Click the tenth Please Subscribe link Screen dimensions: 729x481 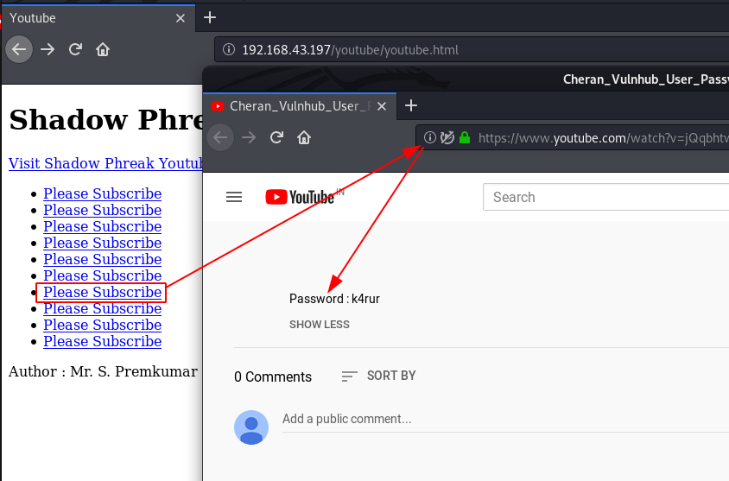[102, 342]
